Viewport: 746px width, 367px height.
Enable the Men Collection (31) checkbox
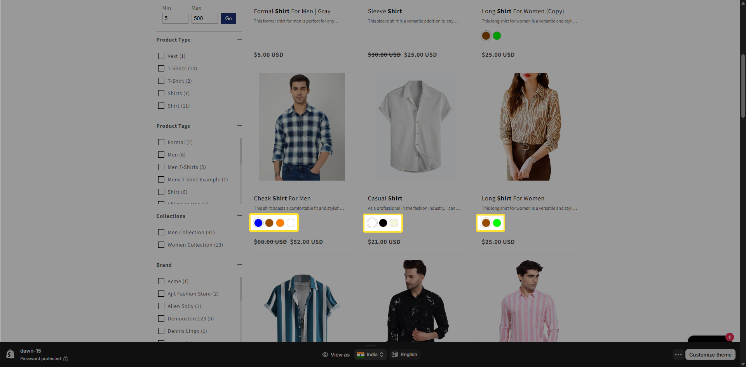tap(161, 232)
